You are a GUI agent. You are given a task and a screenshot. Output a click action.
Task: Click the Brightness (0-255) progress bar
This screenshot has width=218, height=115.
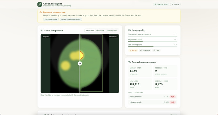[x=153, y=42]
